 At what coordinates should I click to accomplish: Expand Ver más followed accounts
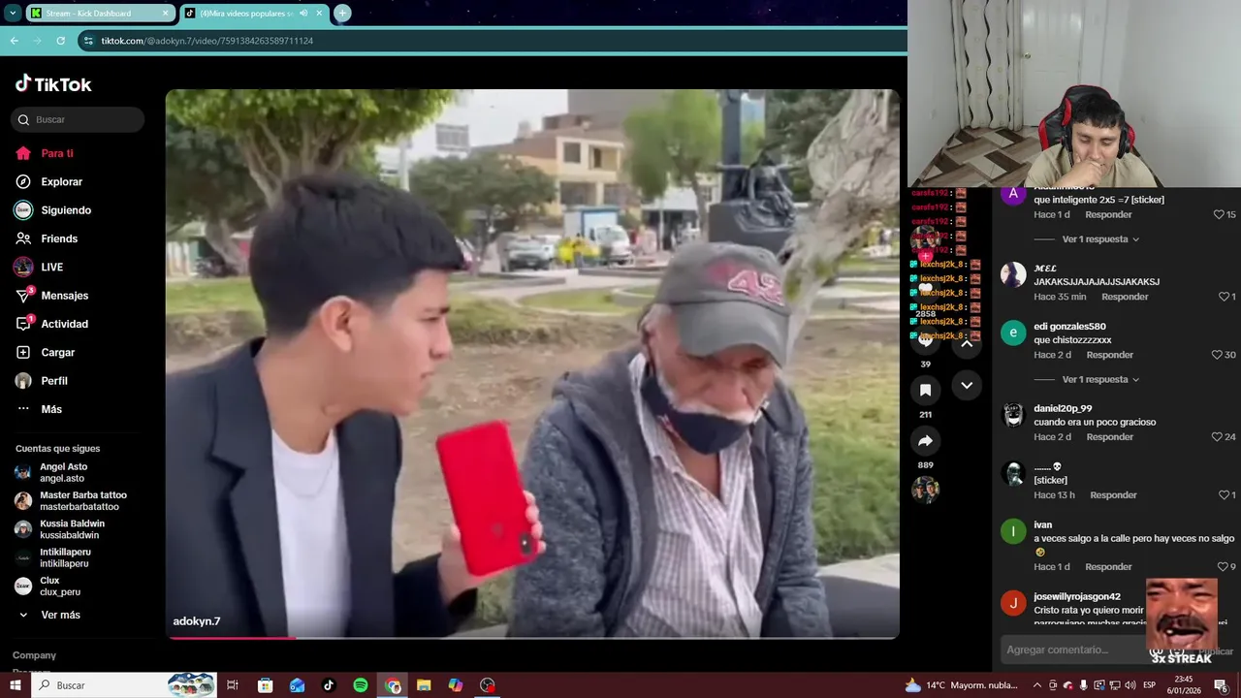pyautogui.click(x=60, y=615)
